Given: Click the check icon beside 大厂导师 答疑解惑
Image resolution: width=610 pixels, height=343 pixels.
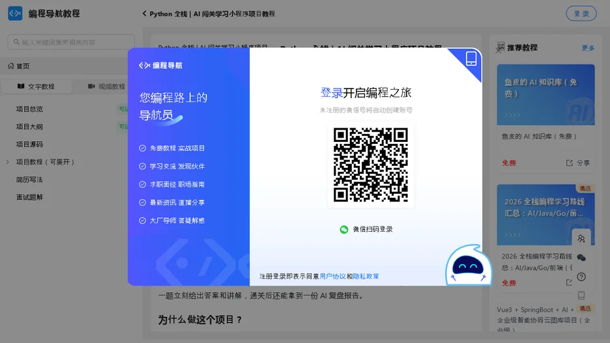Looking at the screenshot, I should (x=142, y=220).
